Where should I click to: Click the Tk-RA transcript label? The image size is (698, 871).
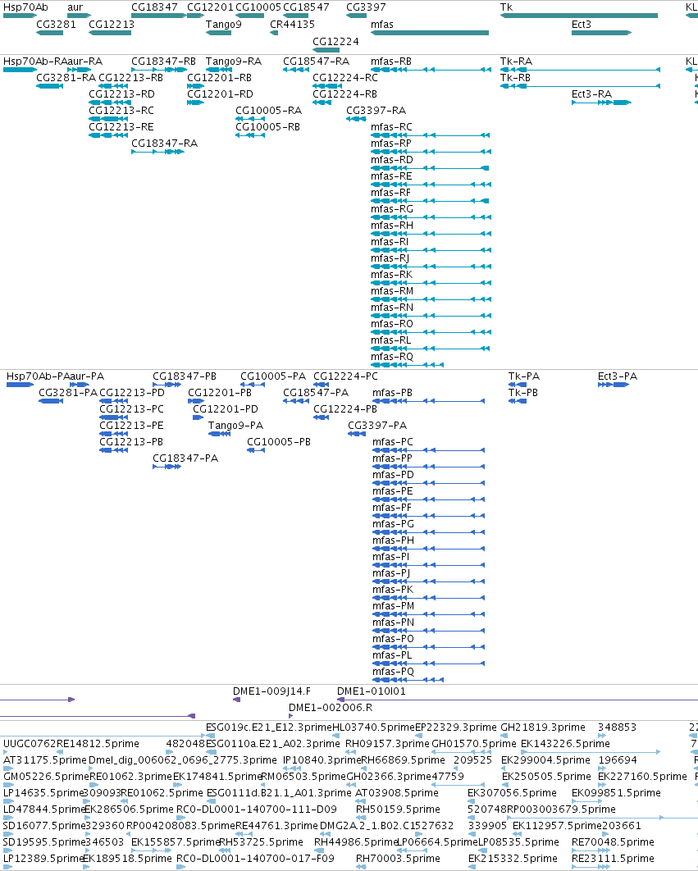(516, 62)
